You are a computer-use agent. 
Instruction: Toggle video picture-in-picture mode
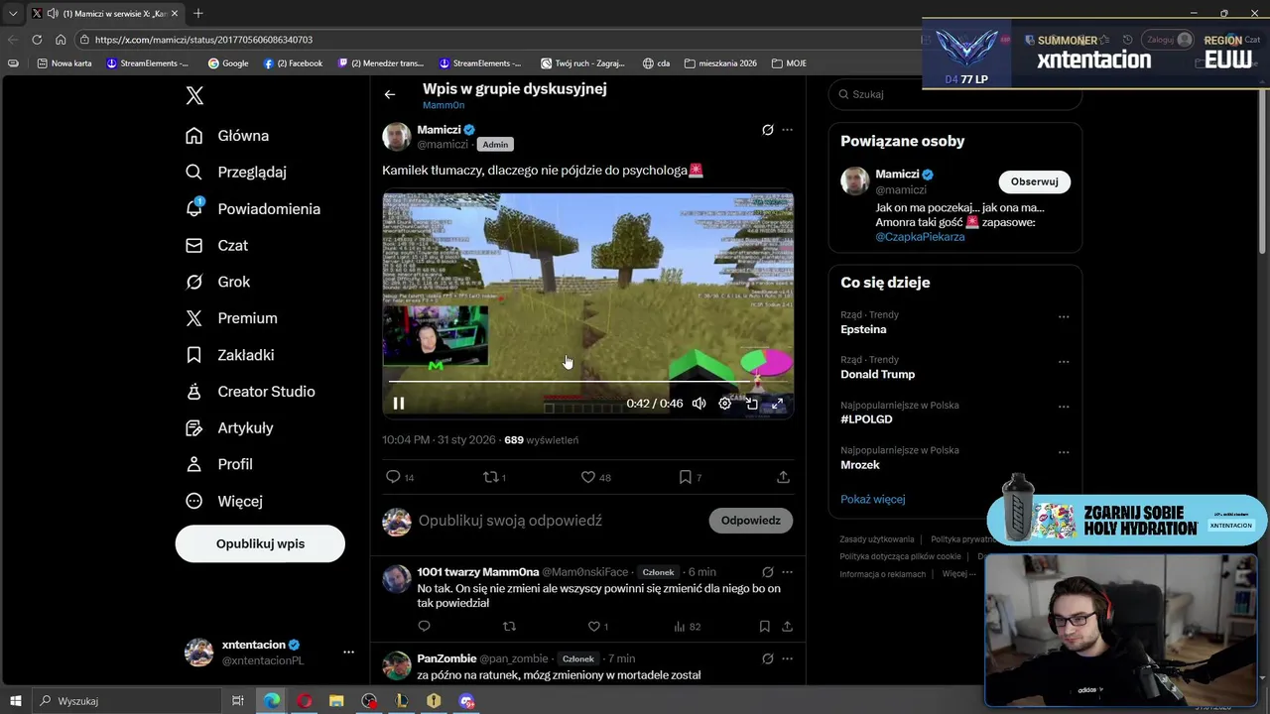pyautogui.click(x=751, y=404)
